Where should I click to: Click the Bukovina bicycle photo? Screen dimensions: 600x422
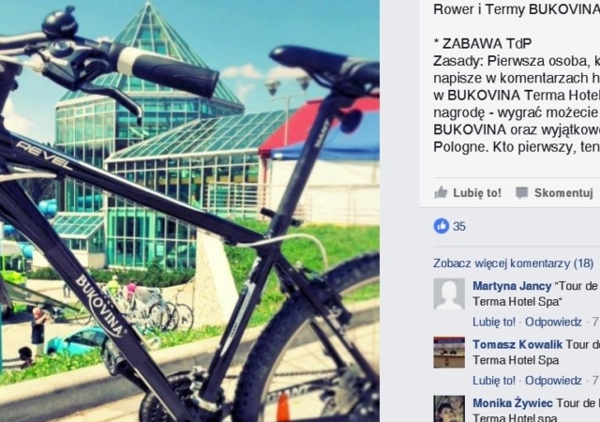[189, 211]
